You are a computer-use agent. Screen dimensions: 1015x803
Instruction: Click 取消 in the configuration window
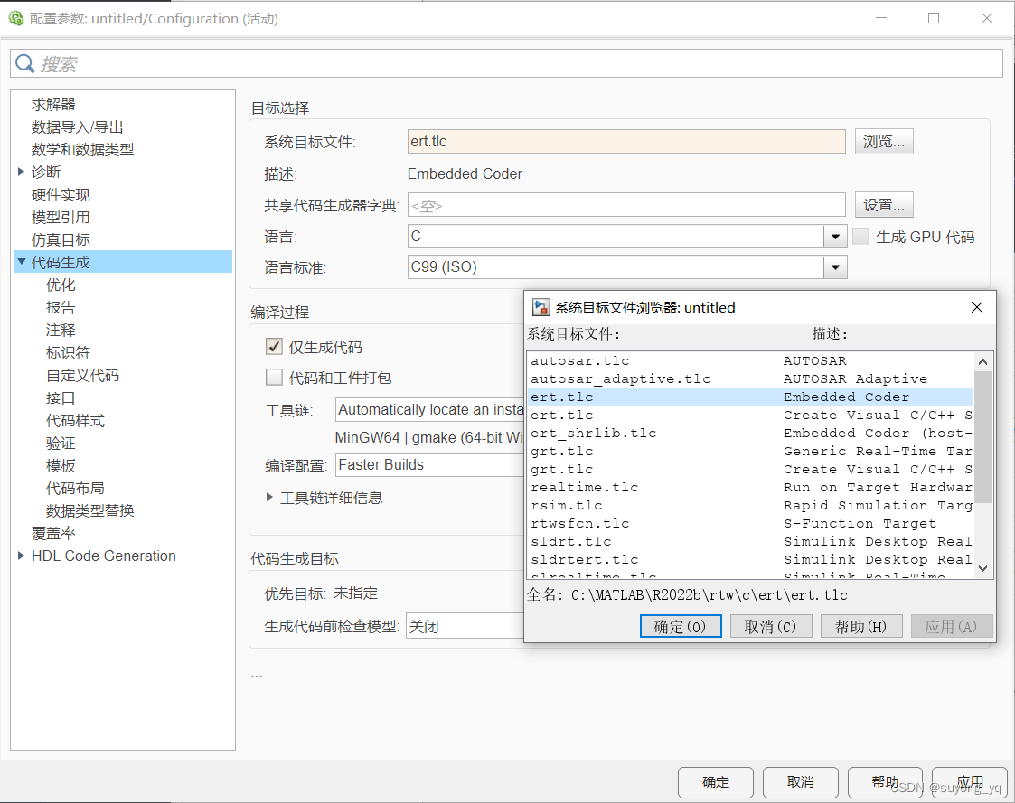pos(800,782)
